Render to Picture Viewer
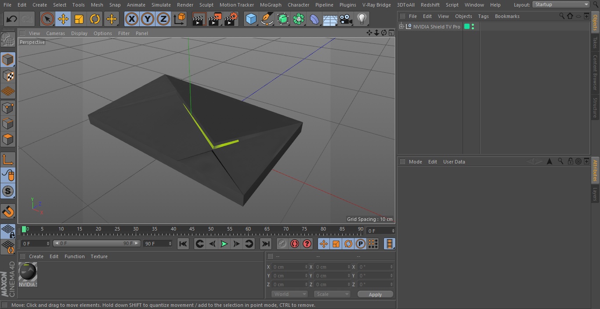This screenshot has height=309, width=600. pos(215,19)
